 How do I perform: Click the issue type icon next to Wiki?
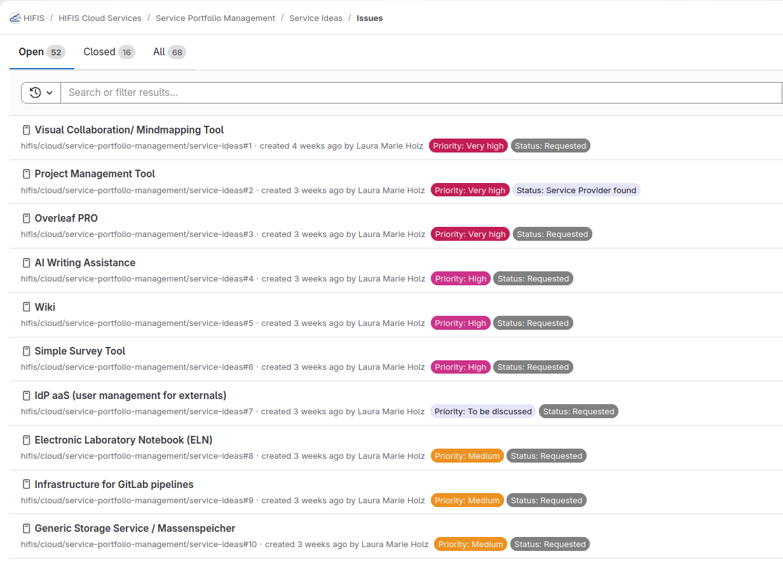pos(26,306)
